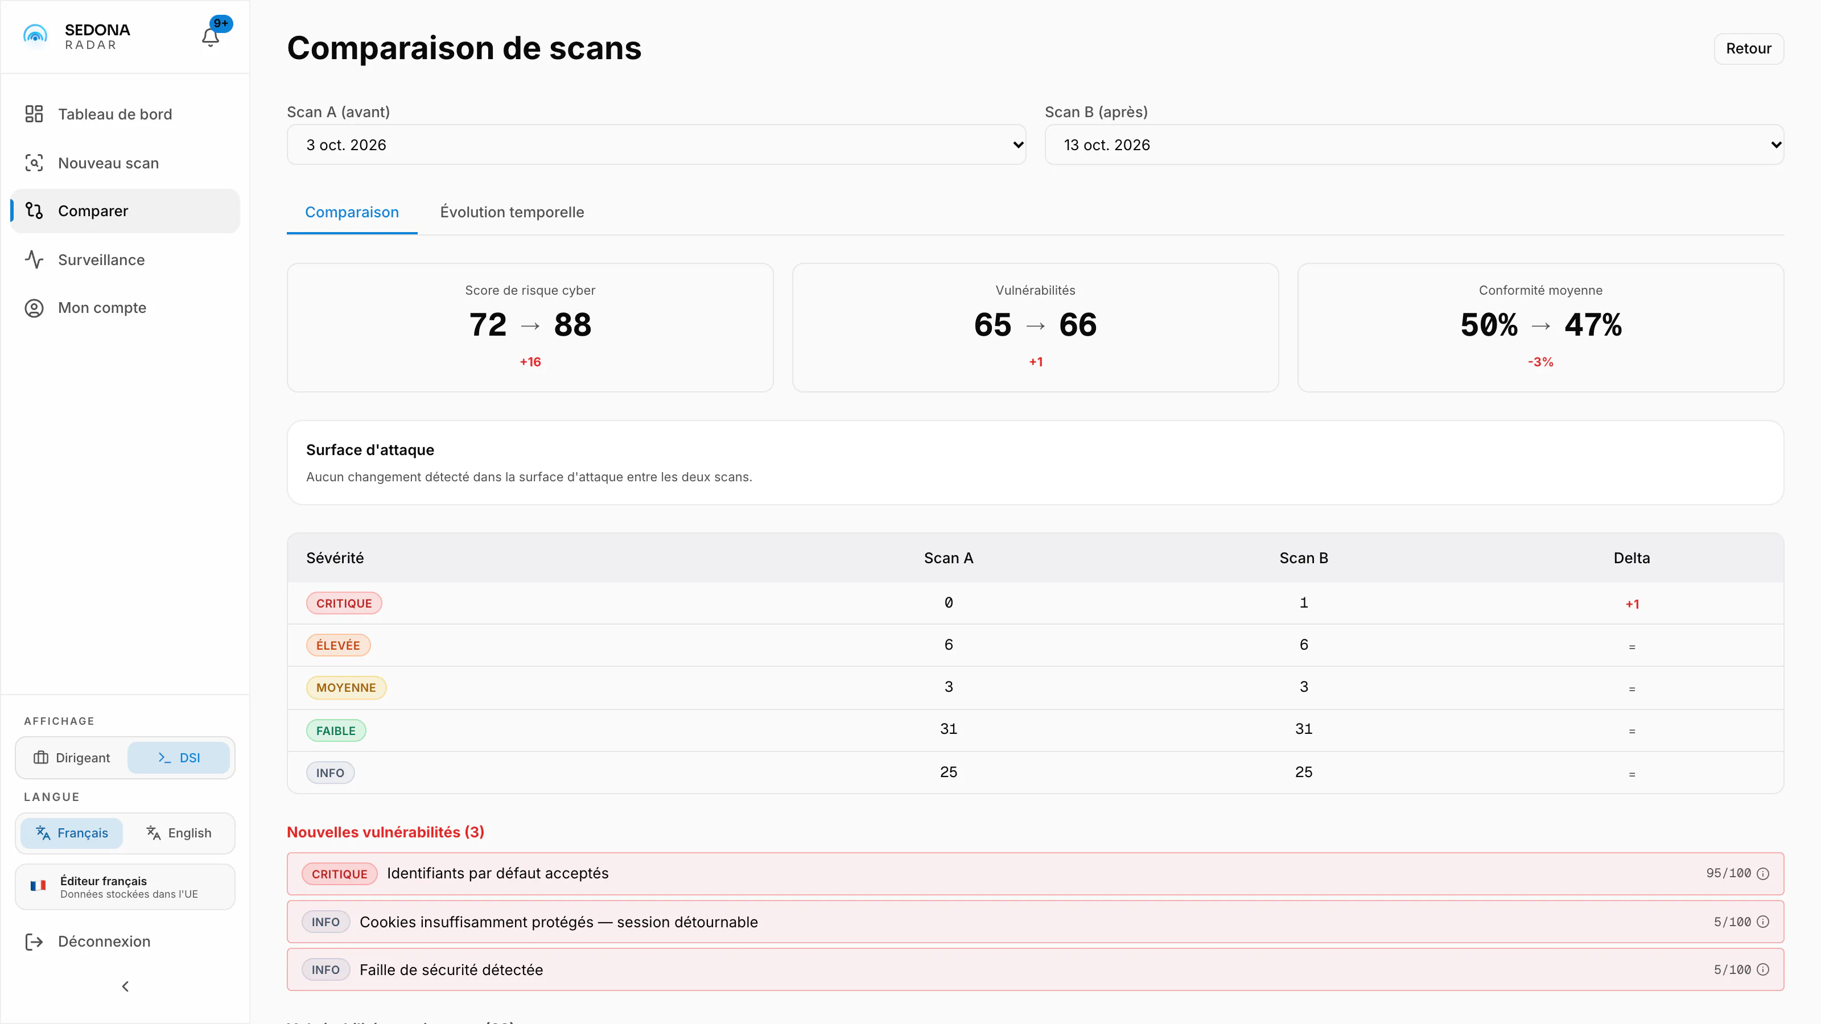Click the Score de risque cyber card

point(530,328)
